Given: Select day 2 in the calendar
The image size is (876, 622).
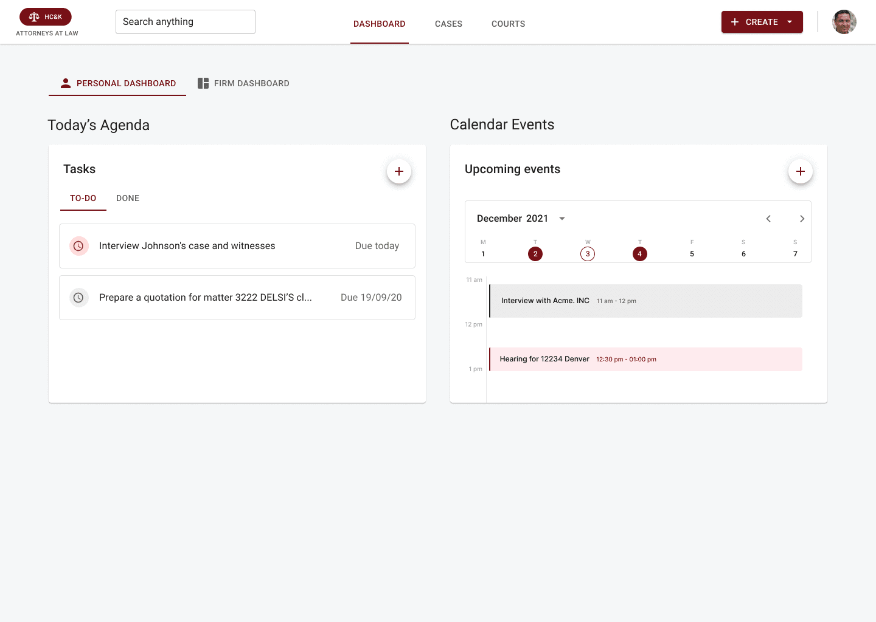Looking at the screenshot, I should [535, 254].
